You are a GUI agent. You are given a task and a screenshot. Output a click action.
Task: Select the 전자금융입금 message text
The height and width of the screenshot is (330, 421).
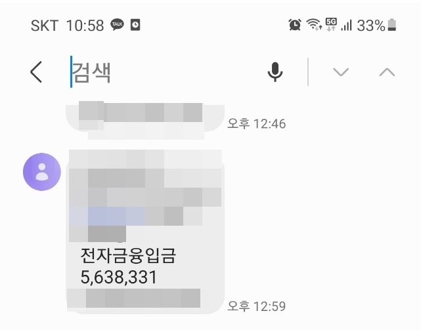[x=128, y=255]
